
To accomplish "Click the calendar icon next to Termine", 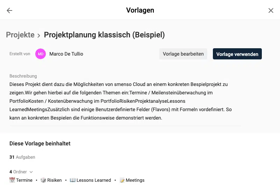I will pyautogui.click(x=12, y=180).
